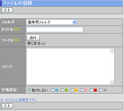Click the top OK button
Screen dimensions: 124x111
point(7,10)
